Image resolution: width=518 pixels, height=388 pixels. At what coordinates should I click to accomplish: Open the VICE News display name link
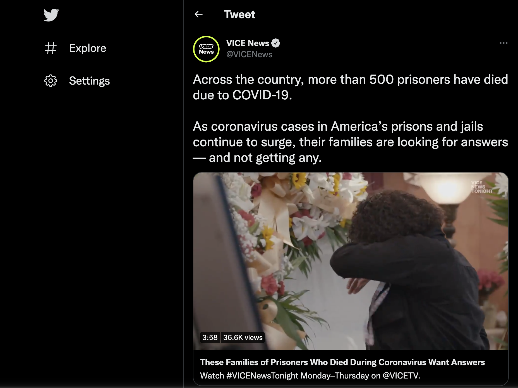[x=248, y=43]
